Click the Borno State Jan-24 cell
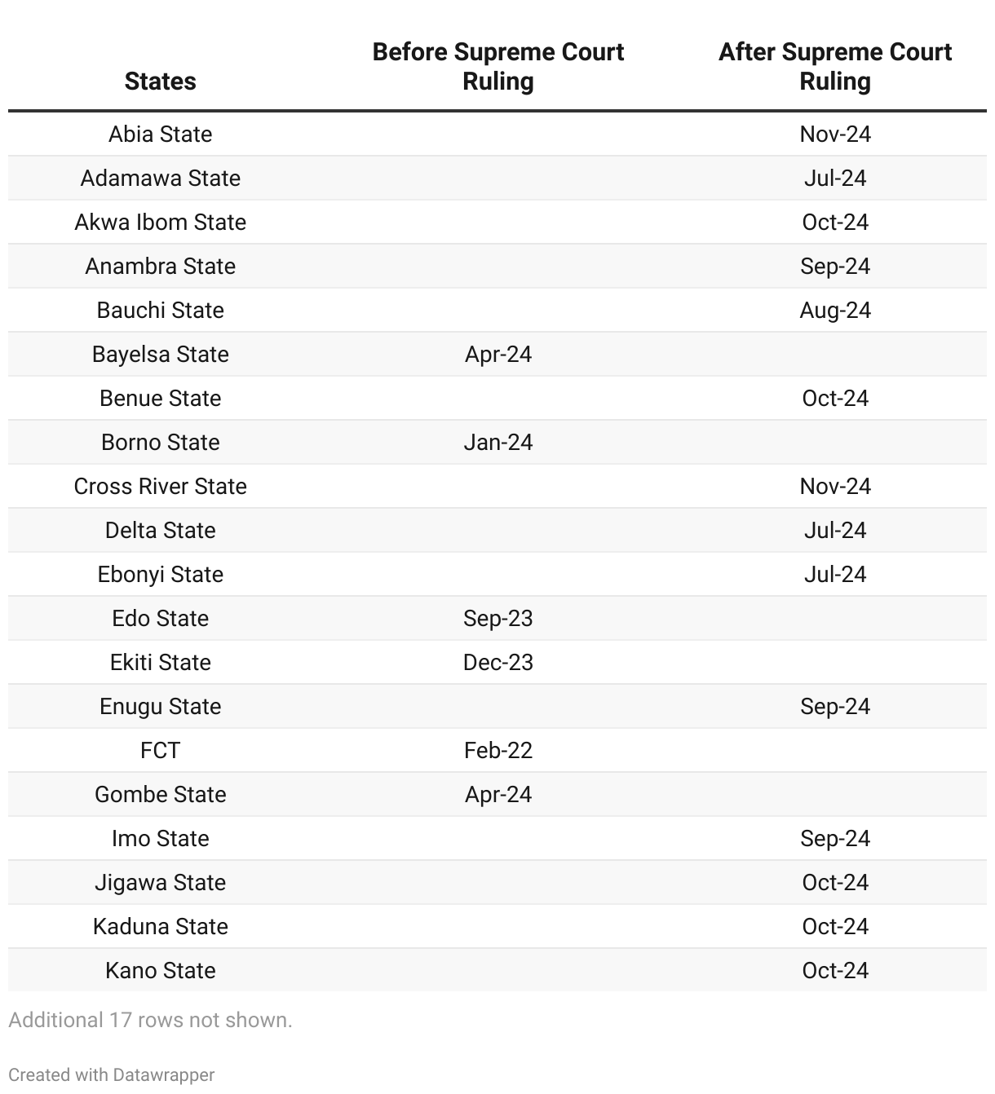The height and width of the screenshot is (1094, 995). pos(497,442)
